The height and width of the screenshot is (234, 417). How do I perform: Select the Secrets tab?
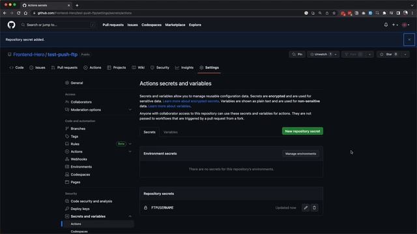(x=149, y=132)
